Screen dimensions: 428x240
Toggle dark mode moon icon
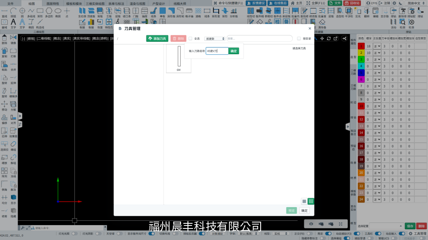(x=401, y=3)
